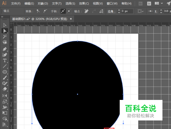
Task: Convert selected anchor points to corner
Action: pos(38,11)
